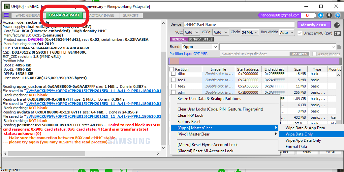Click the log panel vertical scrollbar down arrow
Screen dimensions: 344x172
tap(163, 148)
